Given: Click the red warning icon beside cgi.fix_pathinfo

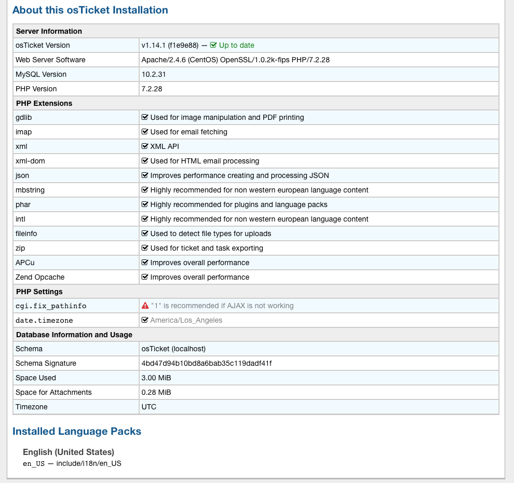Looking at the screenshot, I should pos(145,306).
